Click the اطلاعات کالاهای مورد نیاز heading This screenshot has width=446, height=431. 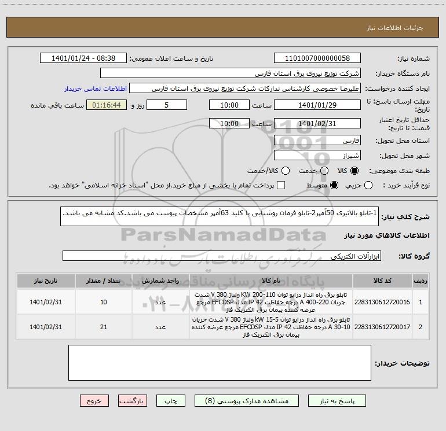386,235
